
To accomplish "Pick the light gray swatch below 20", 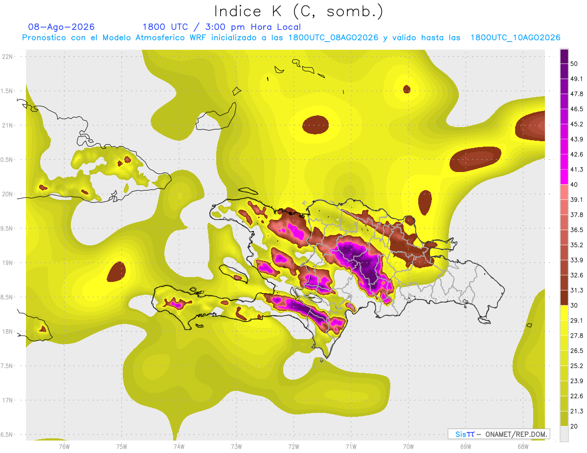I will [564, 434].
